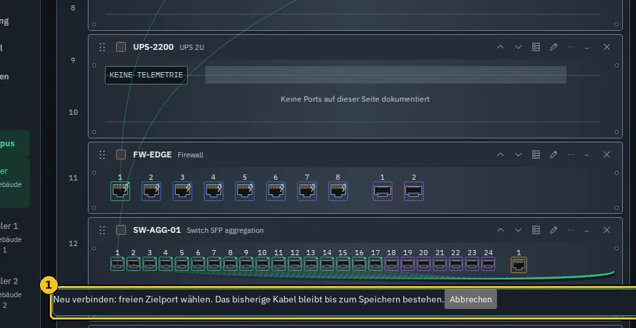This screenshot has height=328, width=636.
Task: Edit UPS-2200 using the pencil icon
Action: coord(553,47)
